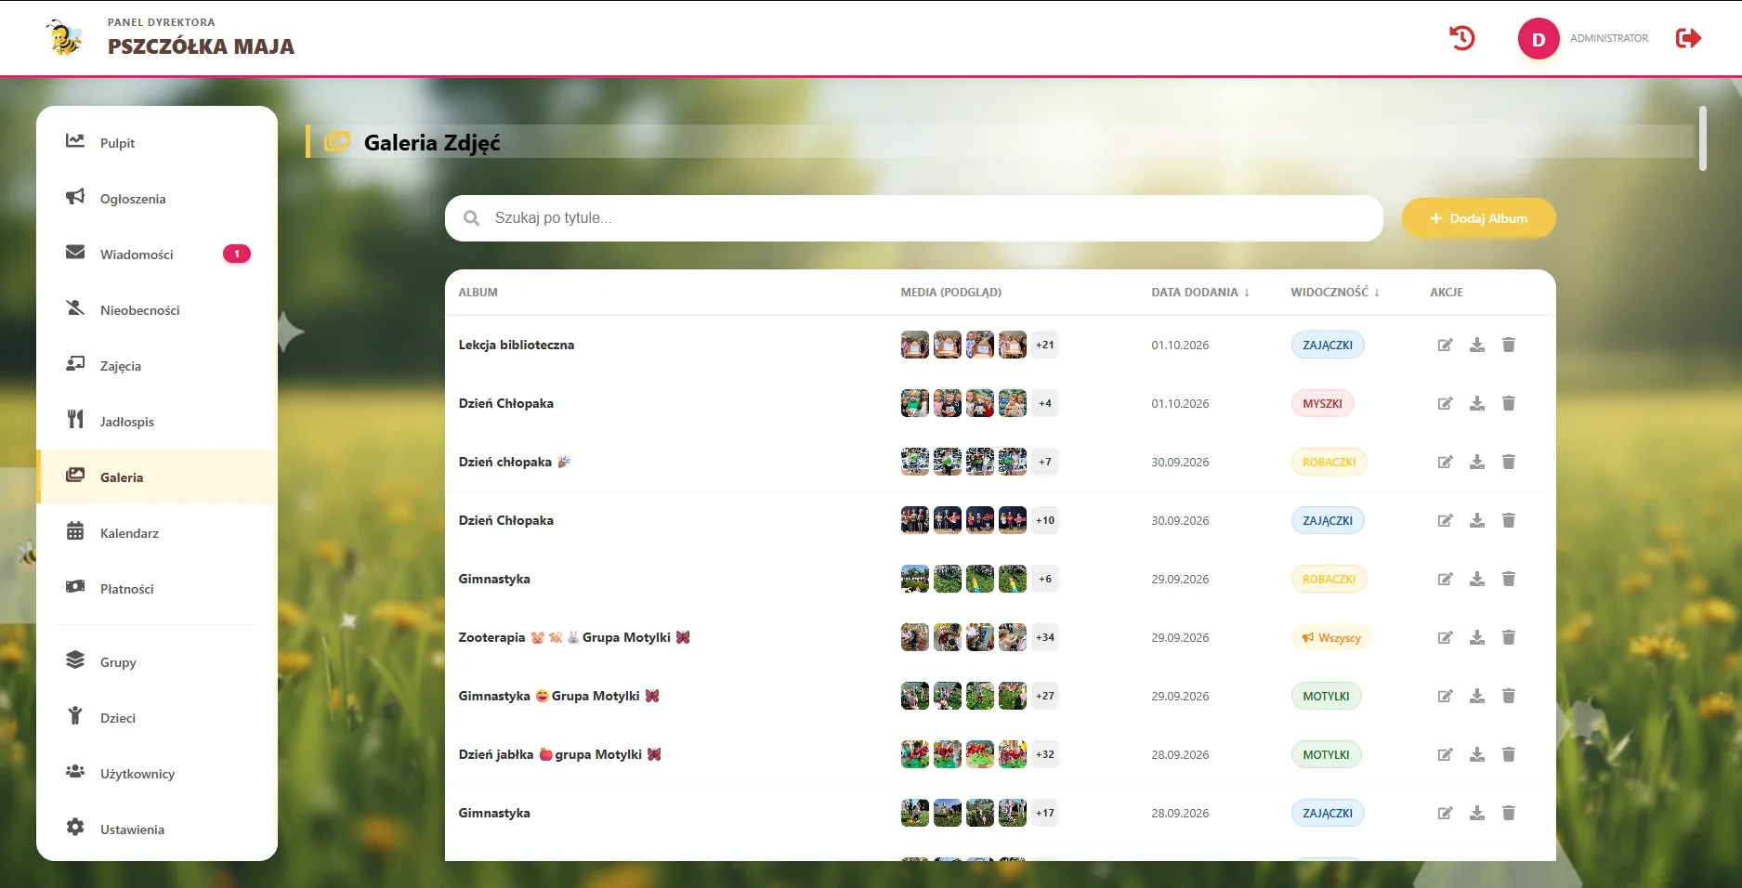Click the Wiadomości unread badge 1
The width and height of the screenshot is (1742, 888).
[237, 254]
